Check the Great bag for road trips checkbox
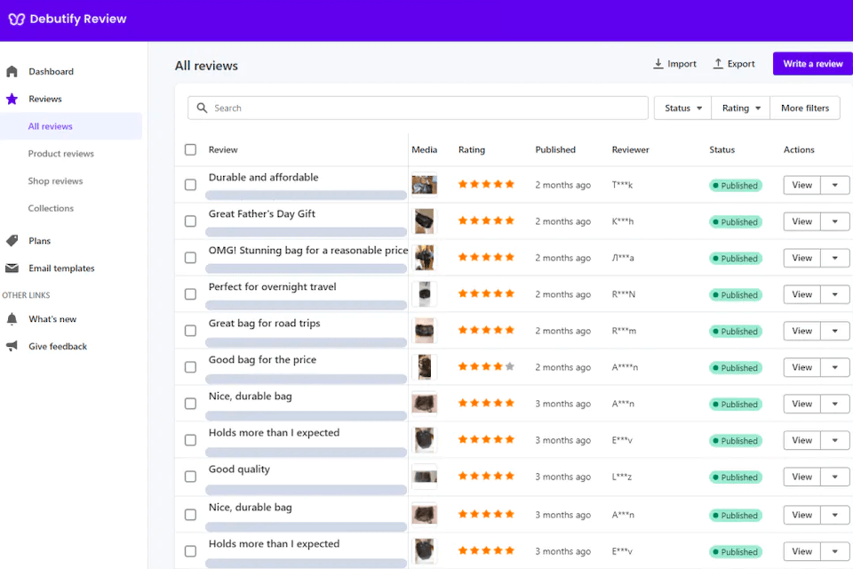 [190, 331]
